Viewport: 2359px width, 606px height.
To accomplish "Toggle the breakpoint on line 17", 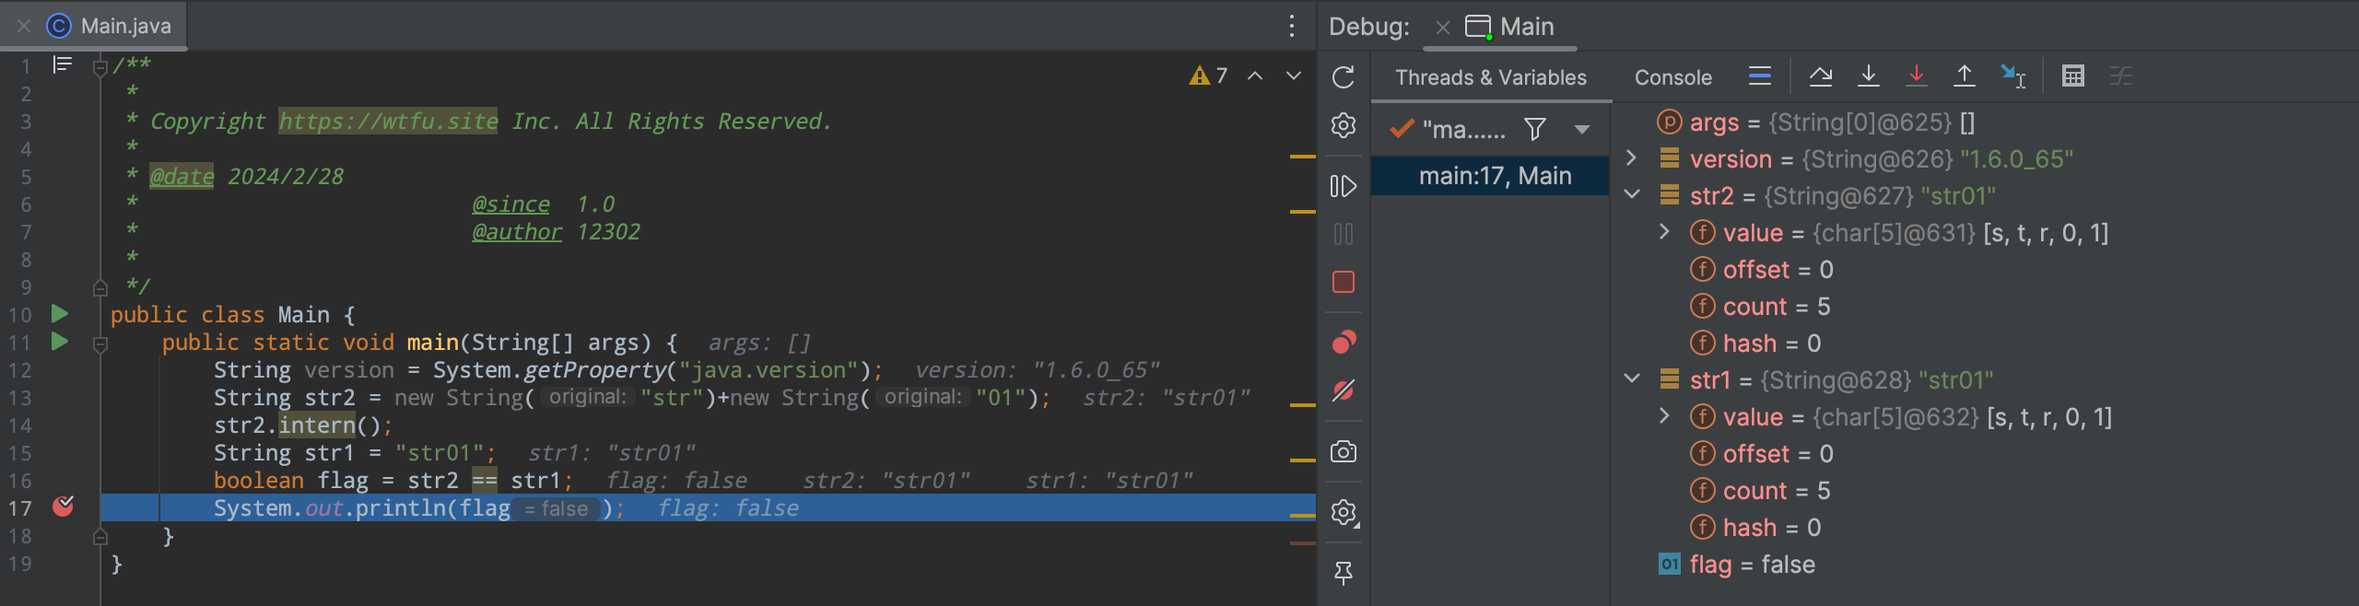I will coord(63,507).
